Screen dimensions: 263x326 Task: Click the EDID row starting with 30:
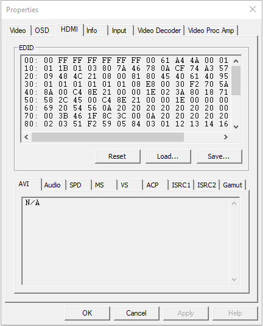pyautogui.click(x=126, y=84)
